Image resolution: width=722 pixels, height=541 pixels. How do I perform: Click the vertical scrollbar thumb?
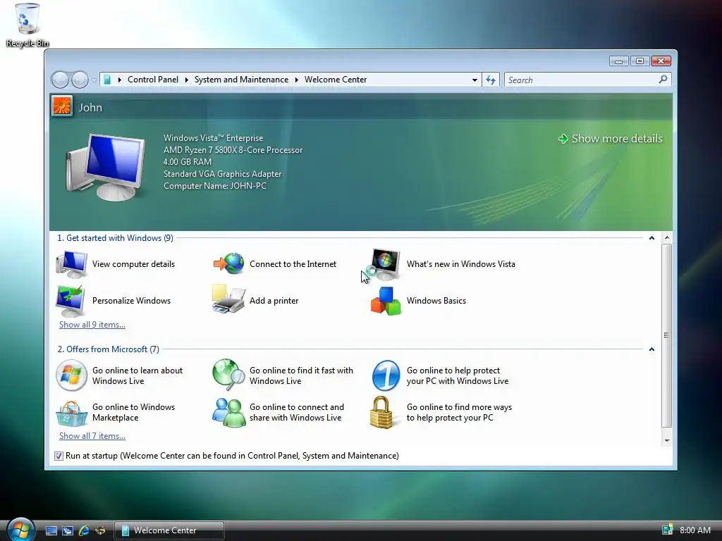pyautogui.click(x=667, y=335)
